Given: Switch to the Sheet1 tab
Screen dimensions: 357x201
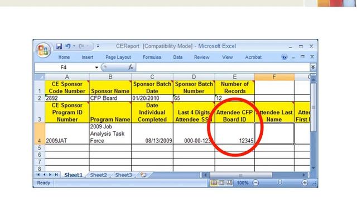Looking at the screenshot, I should tap(73, 175).
